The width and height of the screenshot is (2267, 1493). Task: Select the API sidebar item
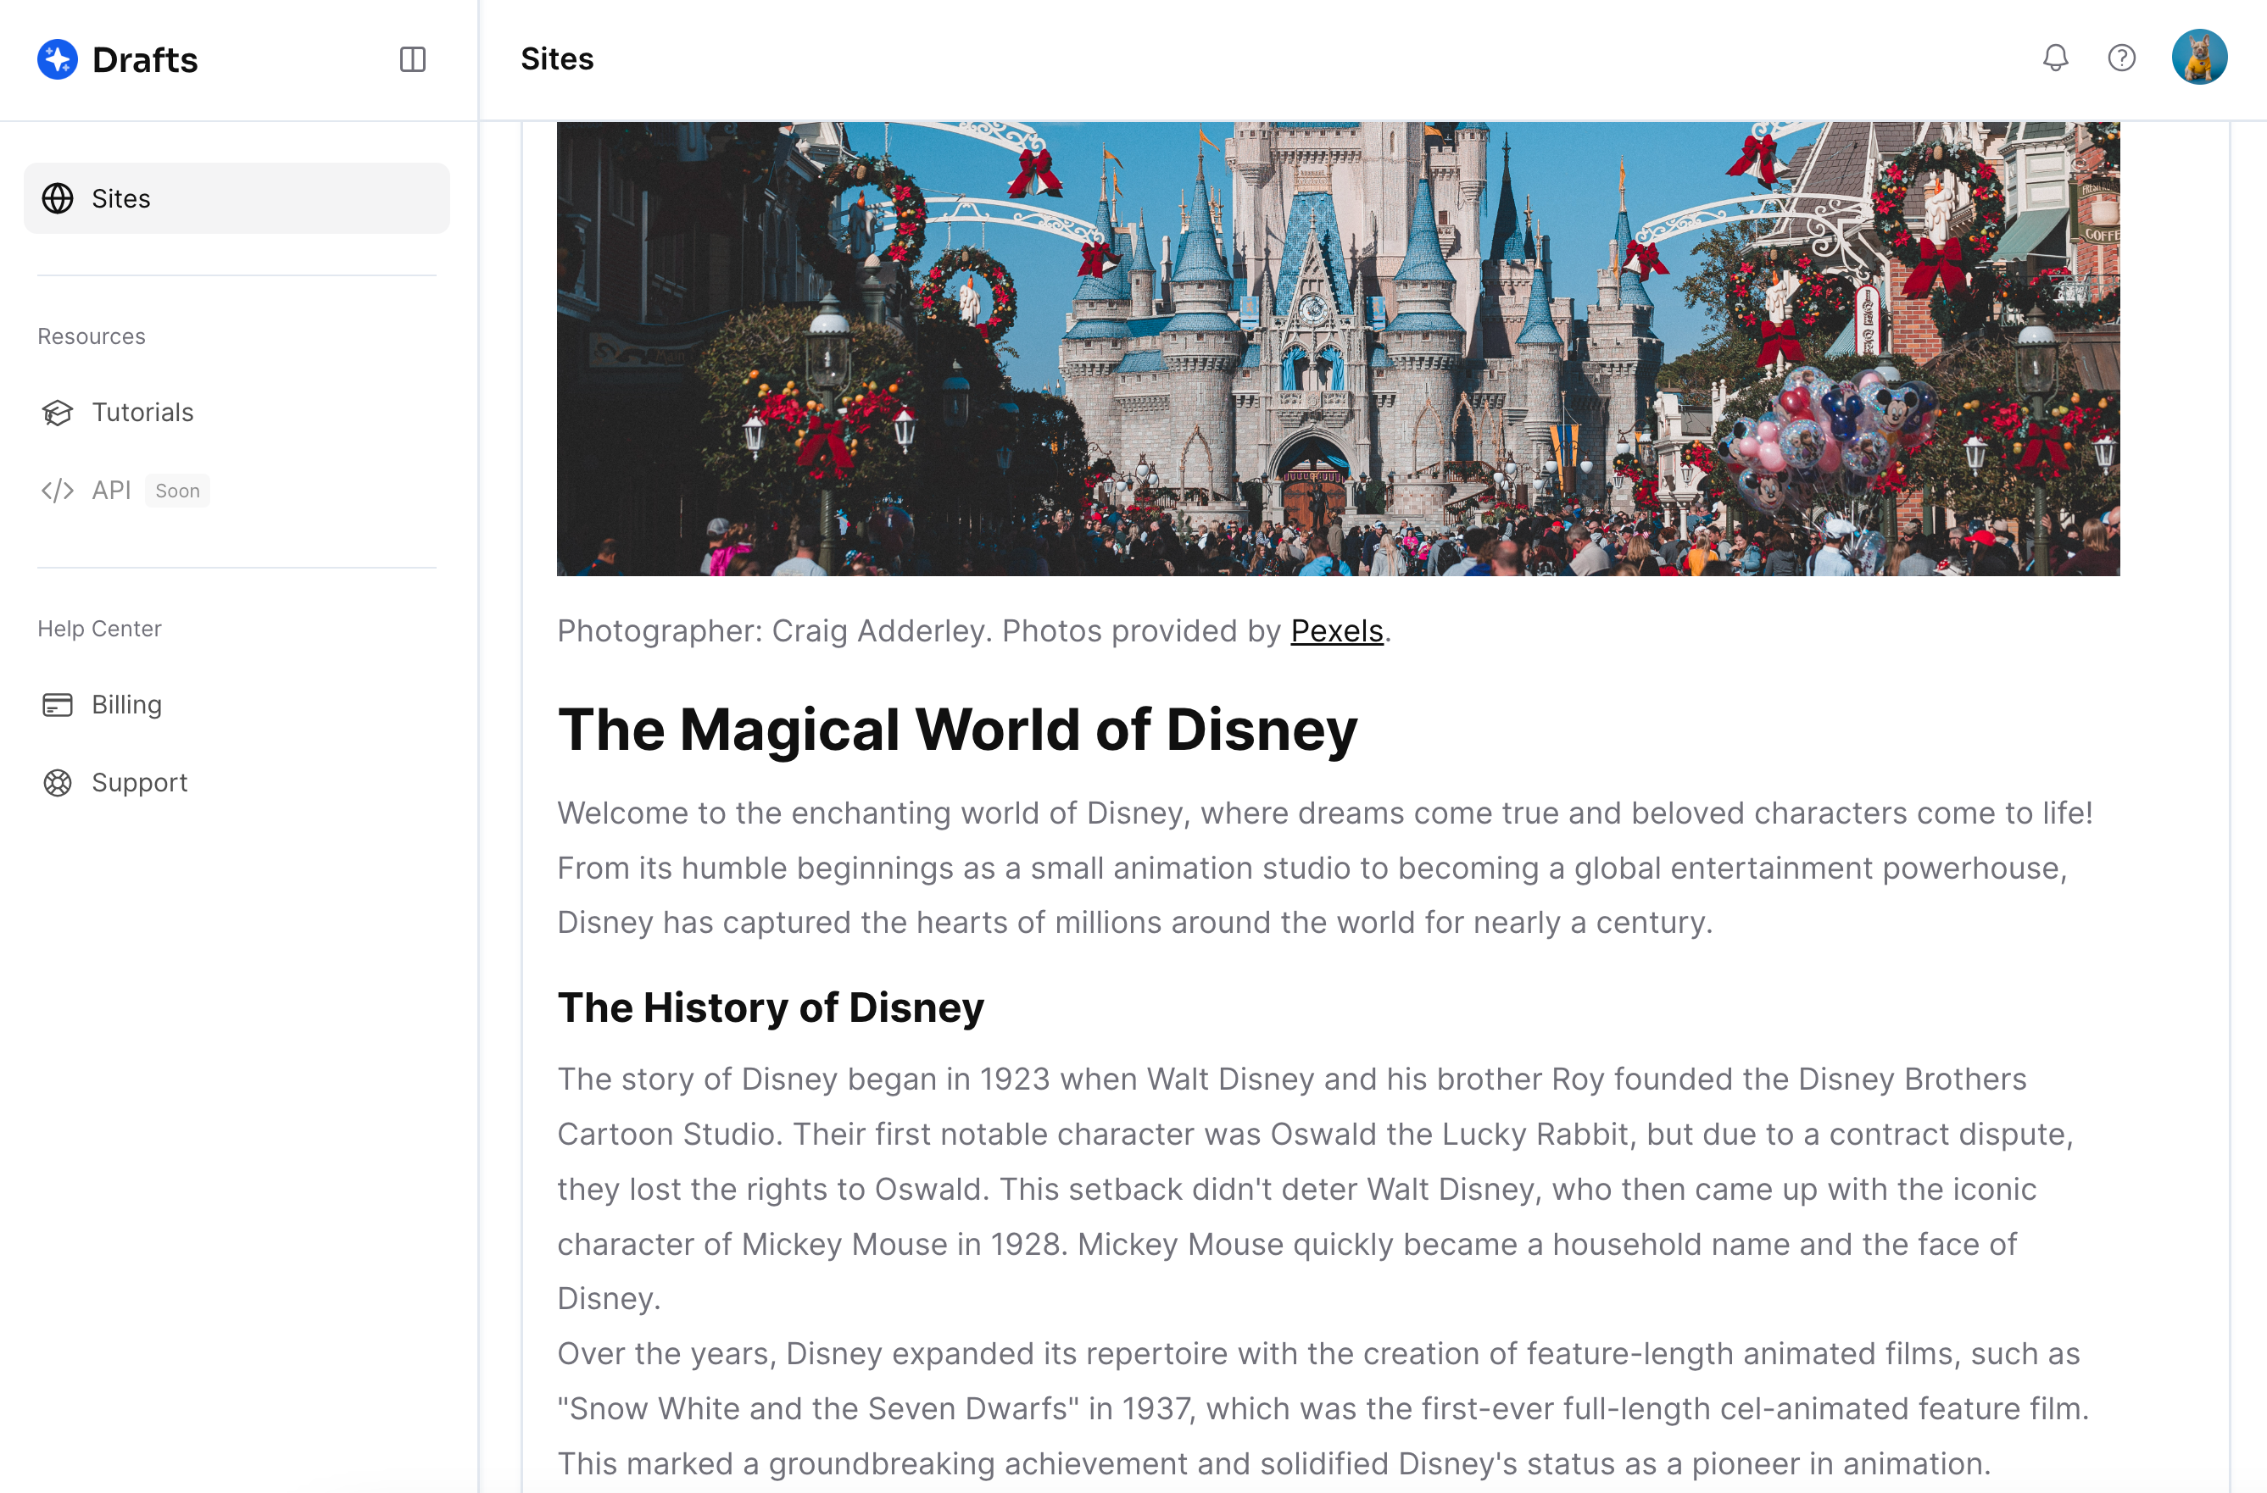(237, 491)
